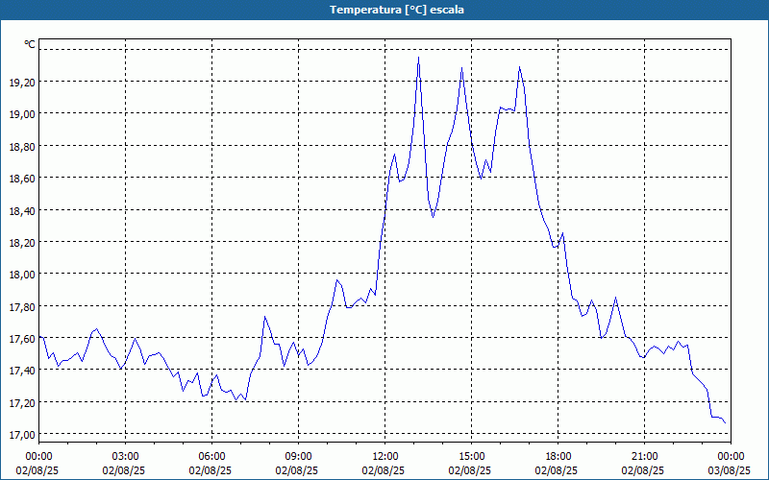Select the 19,20 y-axis value
This screenshot has width=769, height=480.
(x=22, y=82)
